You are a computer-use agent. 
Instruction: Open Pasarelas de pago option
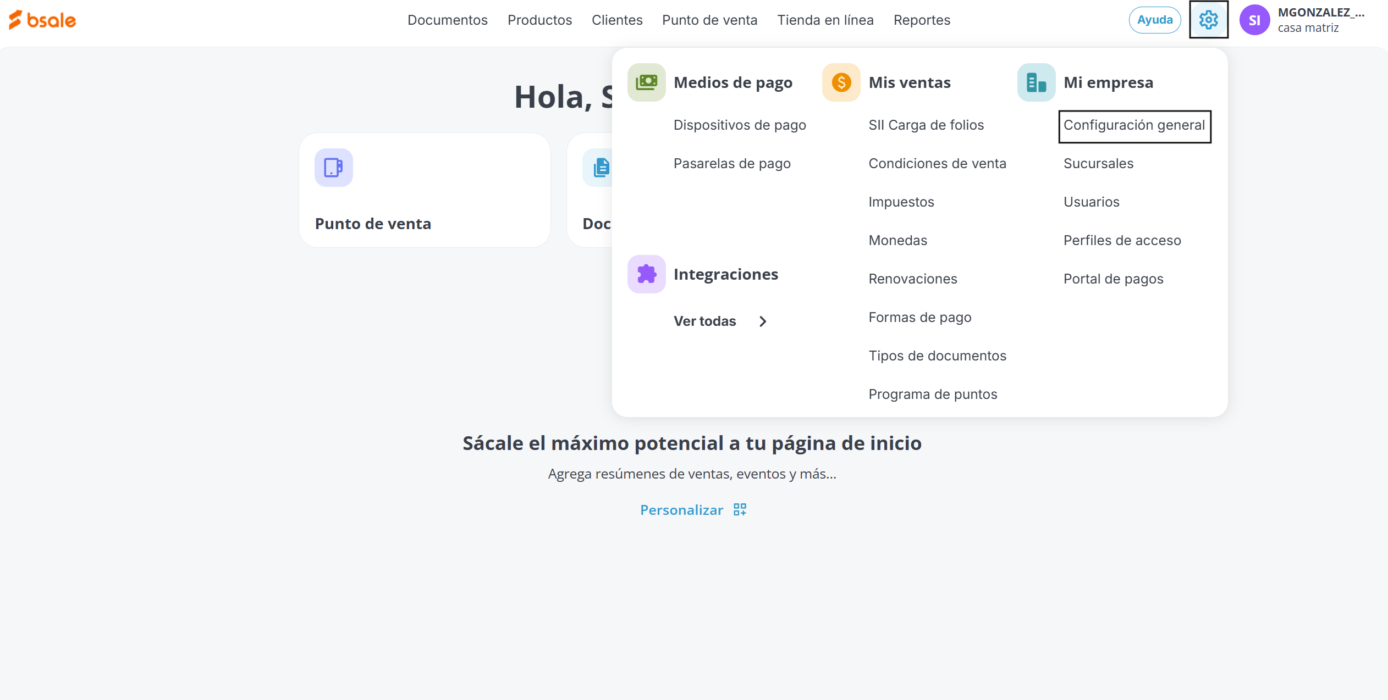point(732,164)
